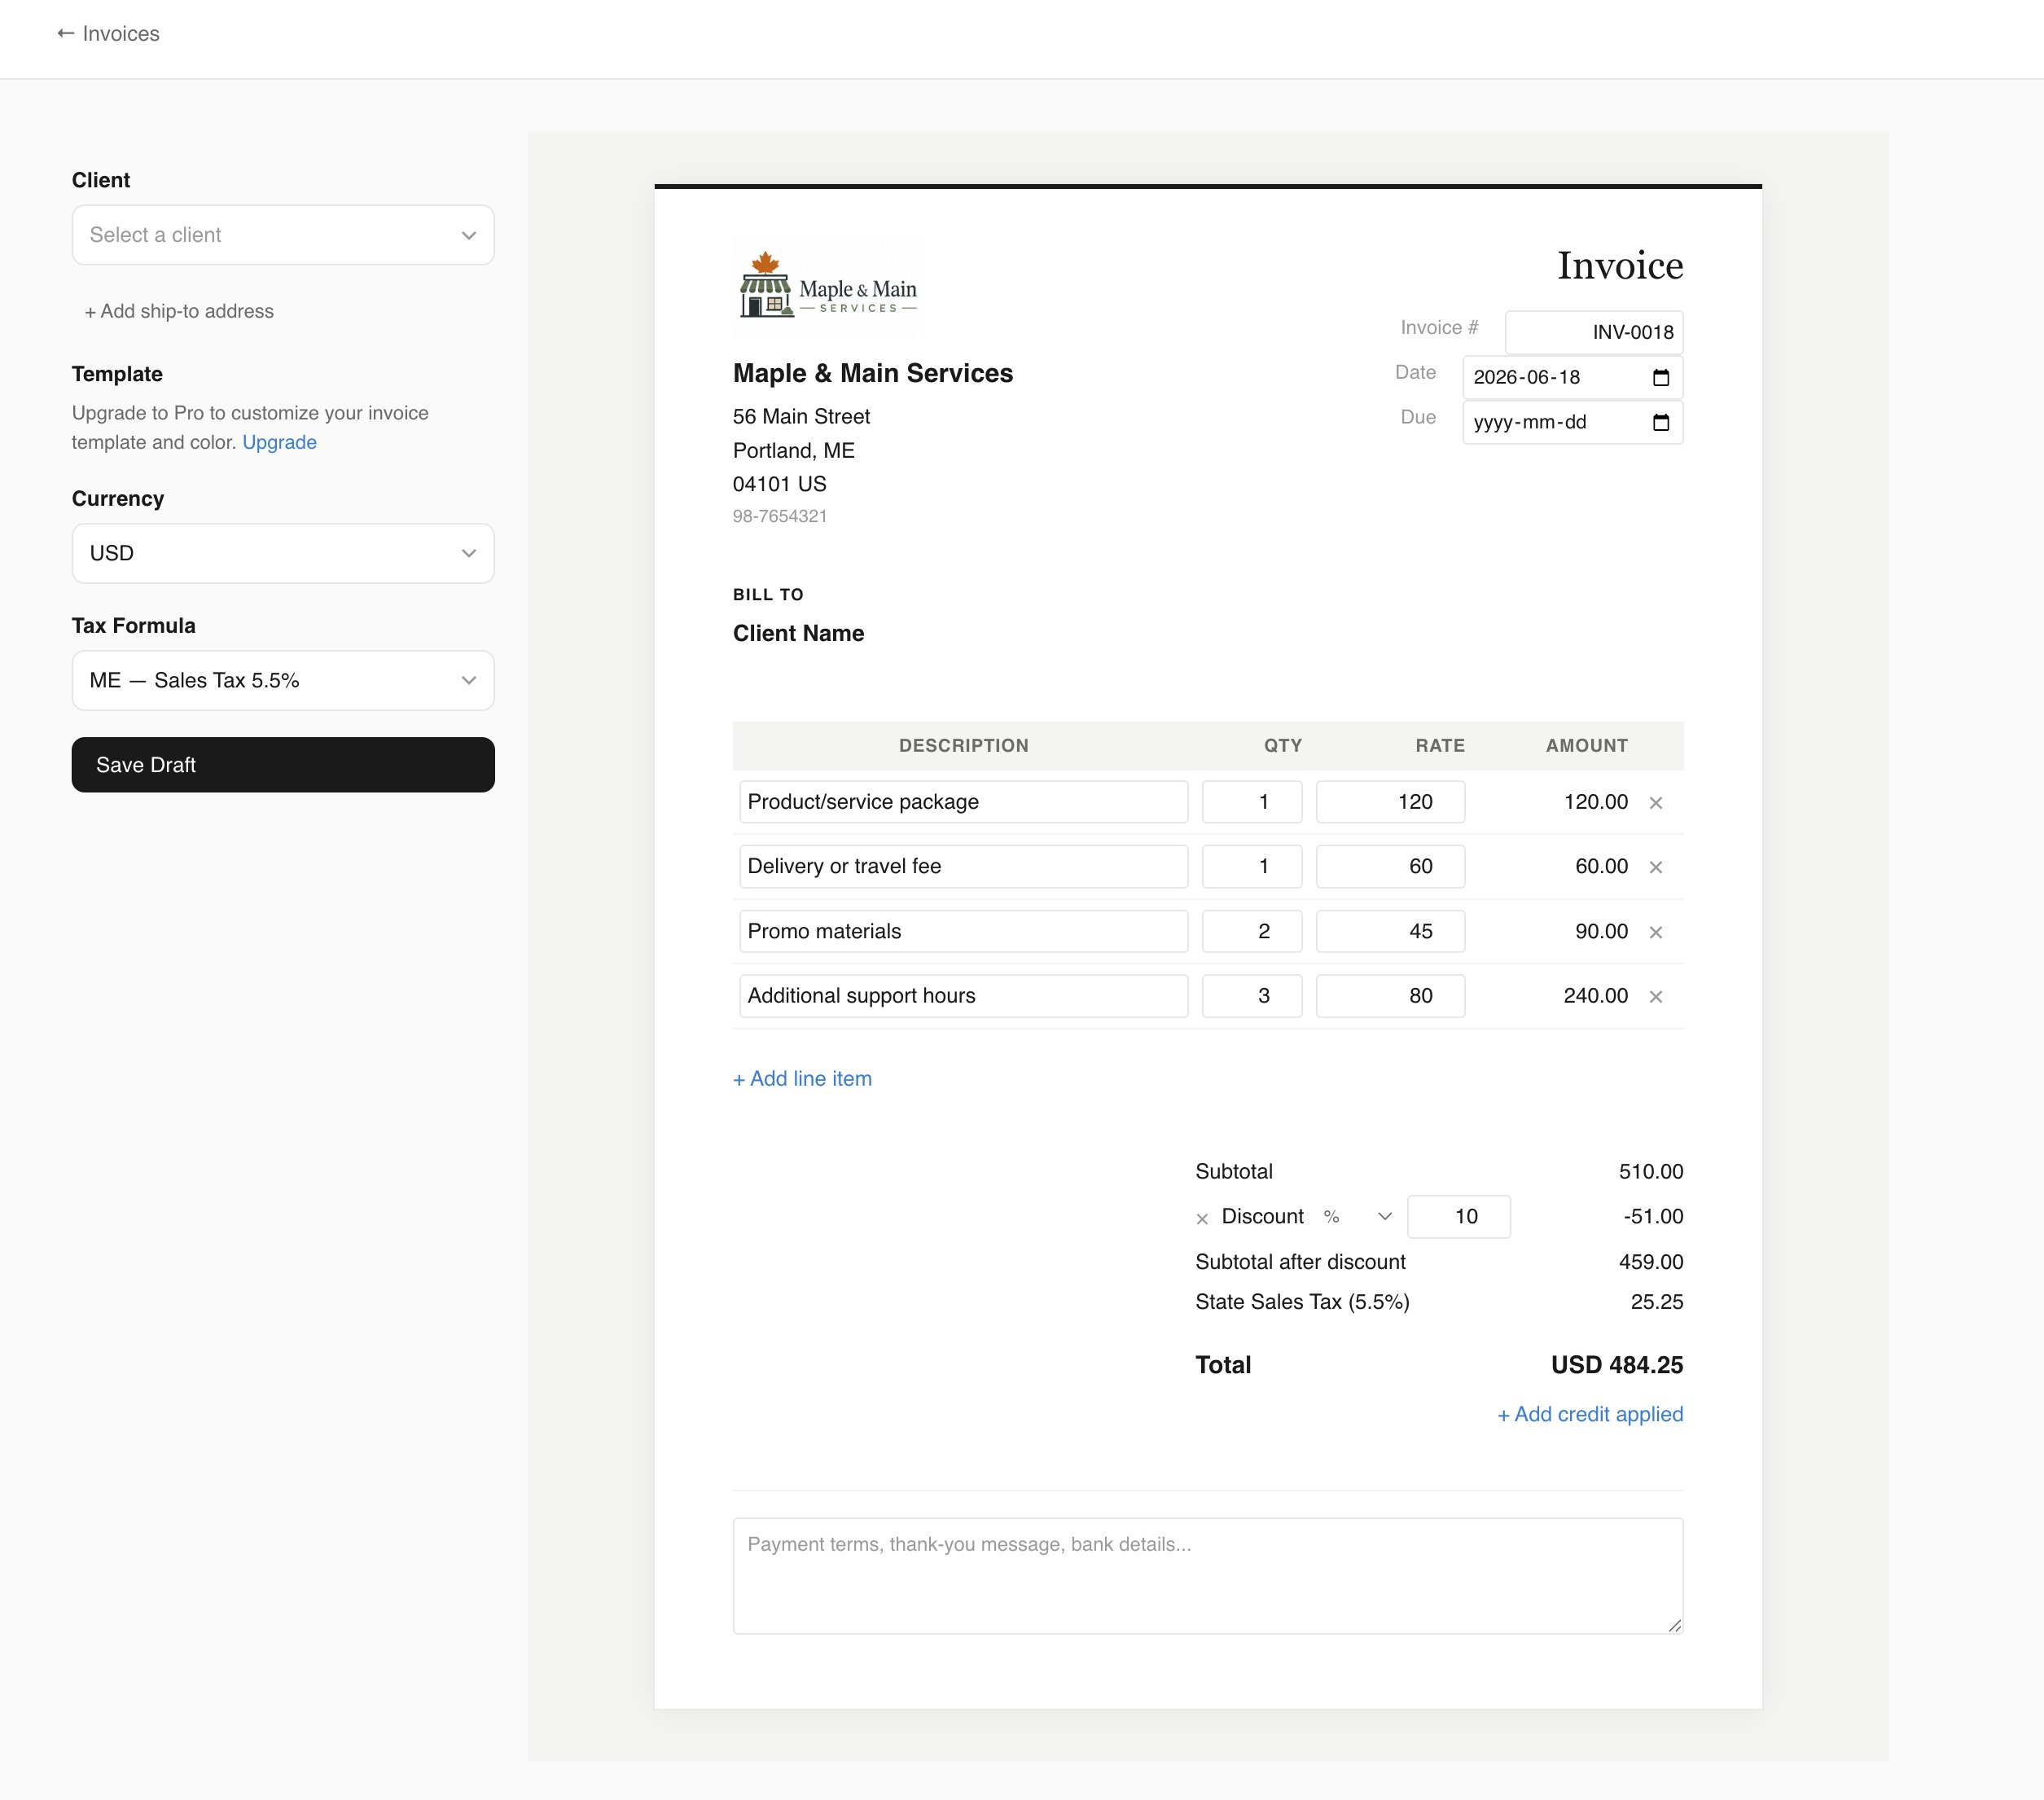The width and height of the screenshot is (2044, 1800).
Task: Remove the Additional support hours line
Action: 1656,997
